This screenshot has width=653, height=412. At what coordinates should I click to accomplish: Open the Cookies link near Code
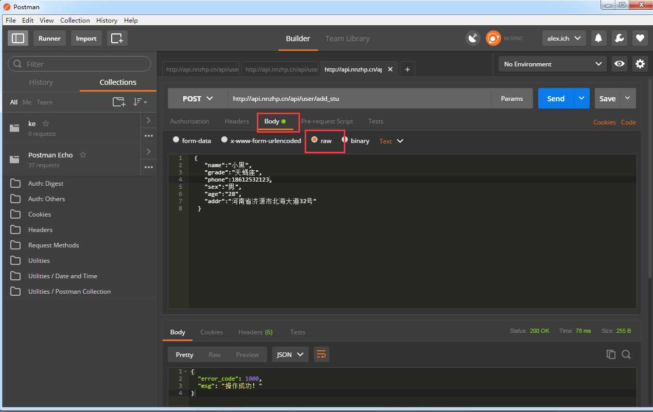click(605, 122)
